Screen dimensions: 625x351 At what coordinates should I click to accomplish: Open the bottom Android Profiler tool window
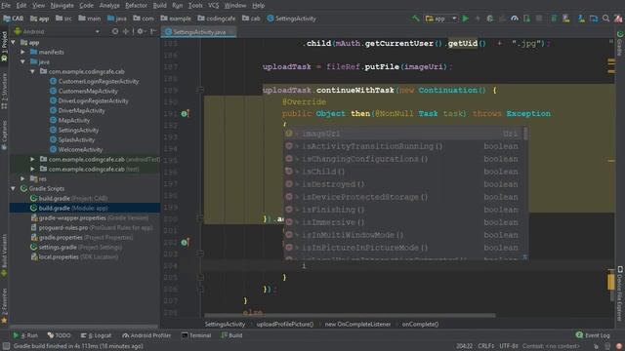click(x=146, y=335)
